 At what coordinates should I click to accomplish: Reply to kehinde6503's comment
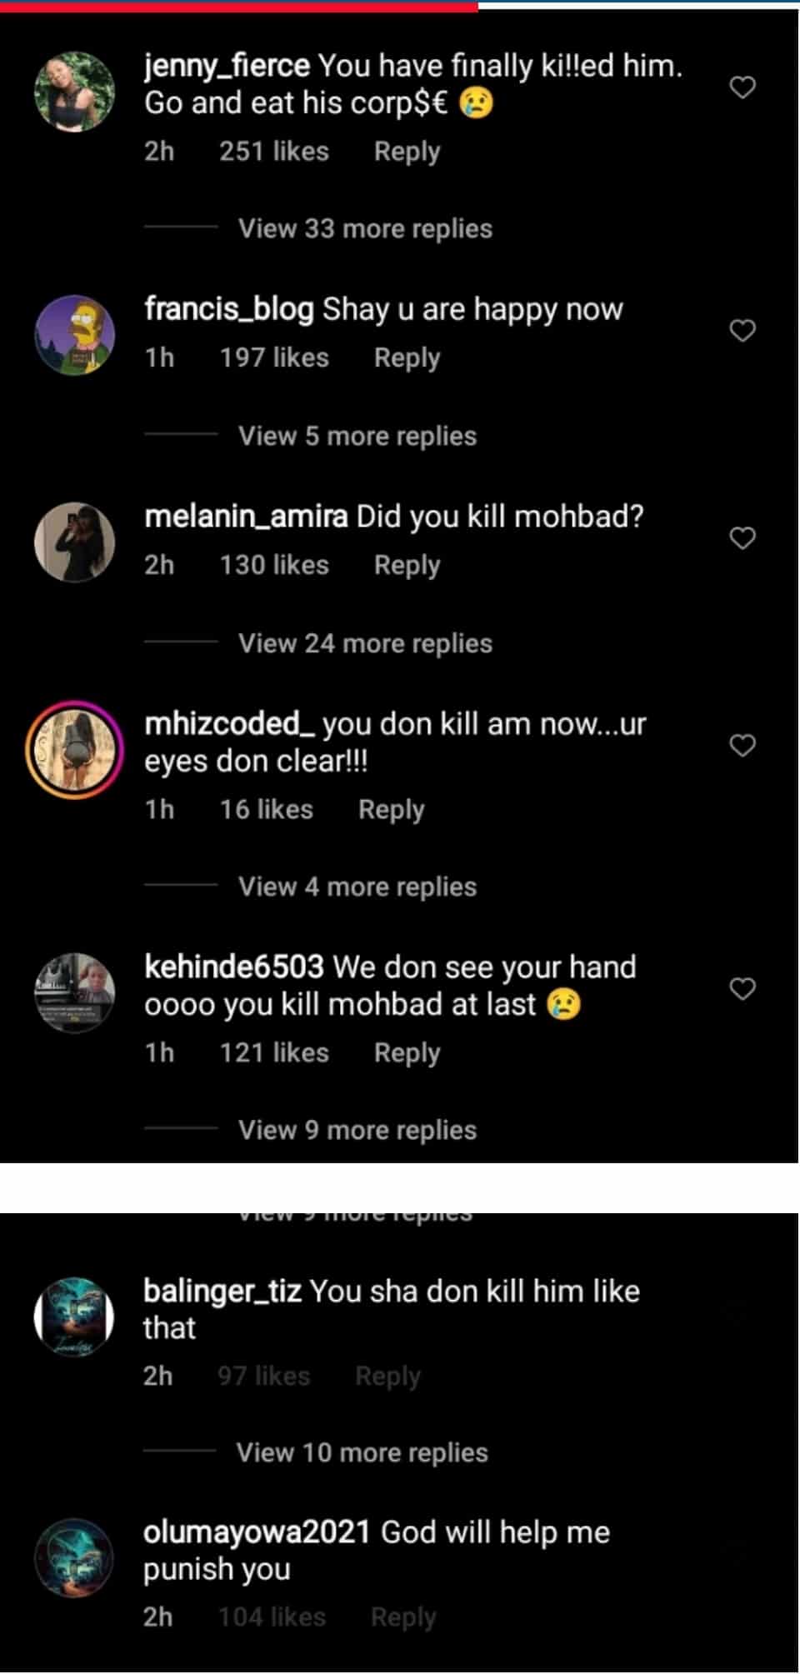pyautogui.click(x=407, y=1053)
